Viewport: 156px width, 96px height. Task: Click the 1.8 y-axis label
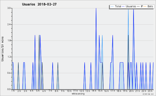(9, 40)
